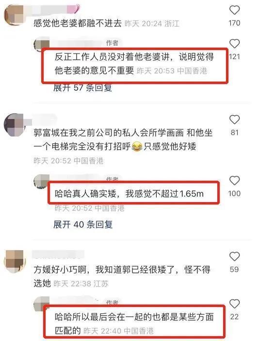
Task: Open author avatar on last reply
Action: coord(41,303)
